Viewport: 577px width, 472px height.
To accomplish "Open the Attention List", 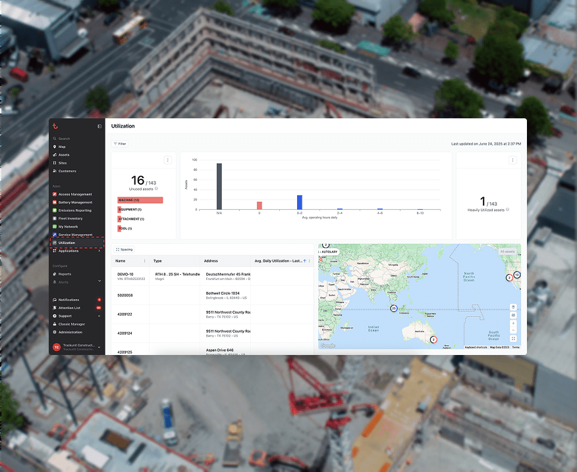I will pos(71,307).
